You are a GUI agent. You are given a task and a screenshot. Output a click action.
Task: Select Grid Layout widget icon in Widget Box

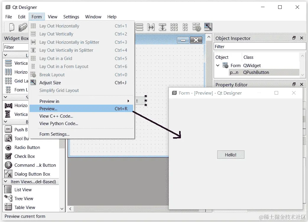tap(8, 81)
